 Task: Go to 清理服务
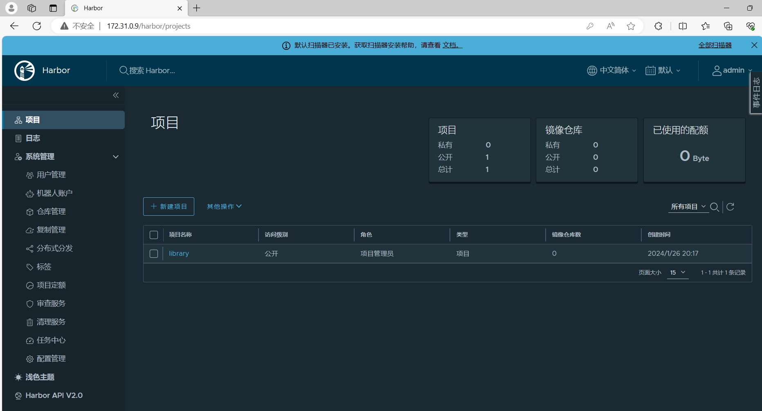(51, 322)
